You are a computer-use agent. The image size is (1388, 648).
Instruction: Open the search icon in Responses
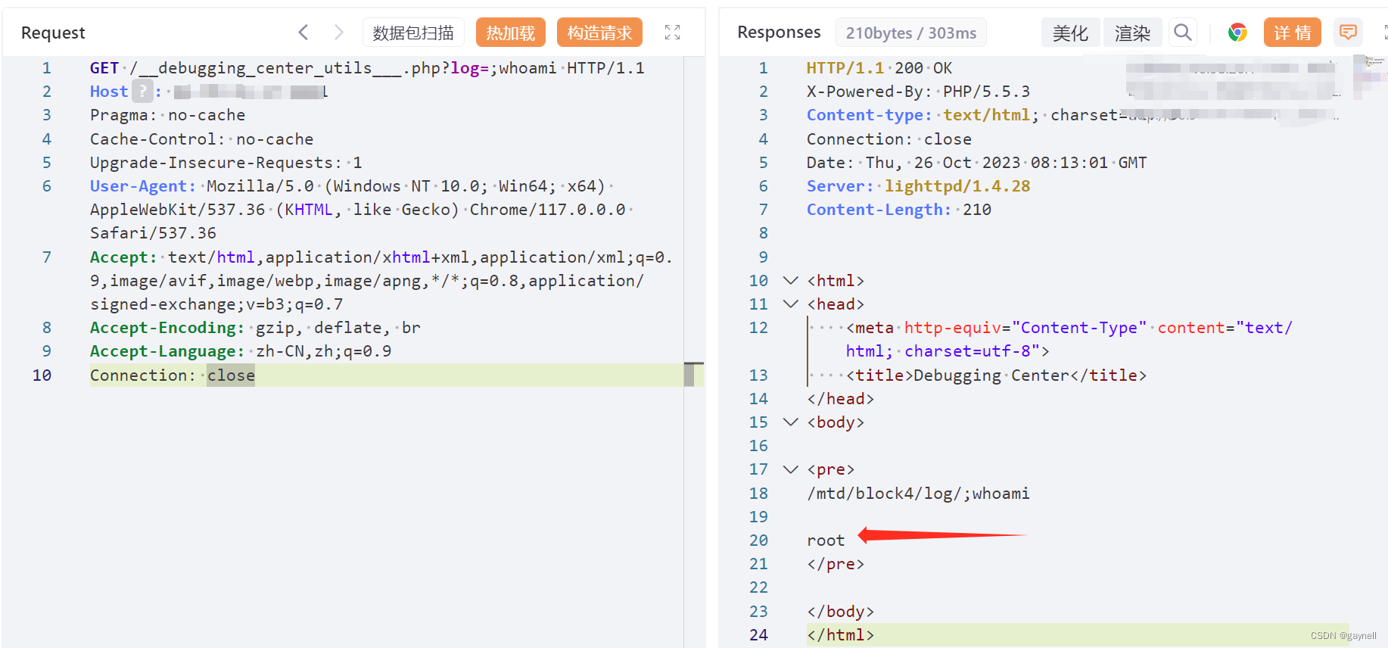[1183, 33]
